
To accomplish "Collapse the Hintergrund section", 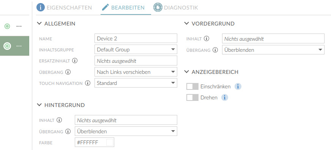I will [x=39, y=105].
